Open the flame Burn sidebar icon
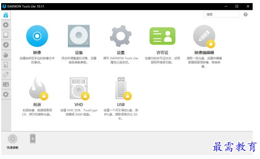Screen dimensions: 260x159 click(x=6, y=55)
